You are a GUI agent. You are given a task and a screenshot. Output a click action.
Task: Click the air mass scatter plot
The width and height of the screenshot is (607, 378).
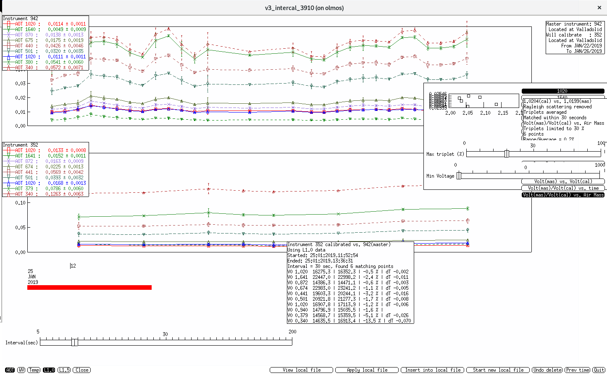tap(484, 101)
